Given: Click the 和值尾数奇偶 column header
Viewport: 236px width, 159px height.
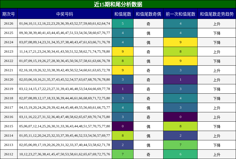Looking at the screenshot, I should pyautogui.click(x=148, y=14).
